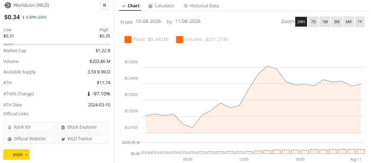Select the 3M zoom range
Screen dimensions: 371x163
(x=337, y=22)
